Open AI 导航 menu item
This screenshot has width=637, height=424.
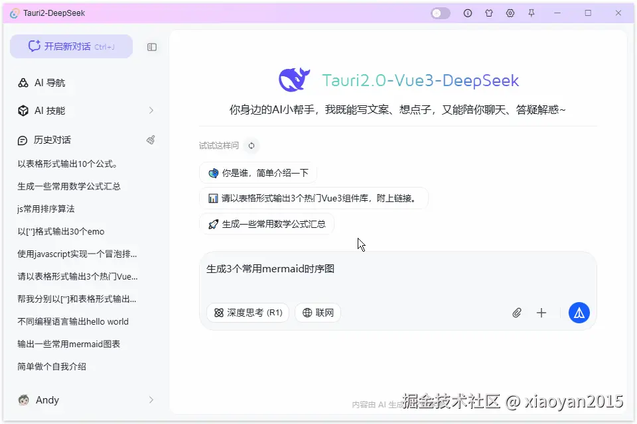coord(50,83)
